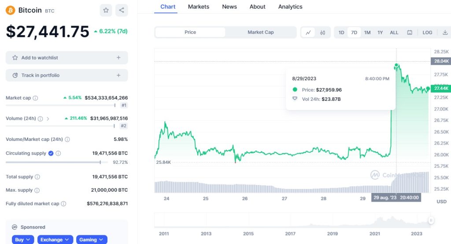Download chart data icon

(x=445, y=33)
